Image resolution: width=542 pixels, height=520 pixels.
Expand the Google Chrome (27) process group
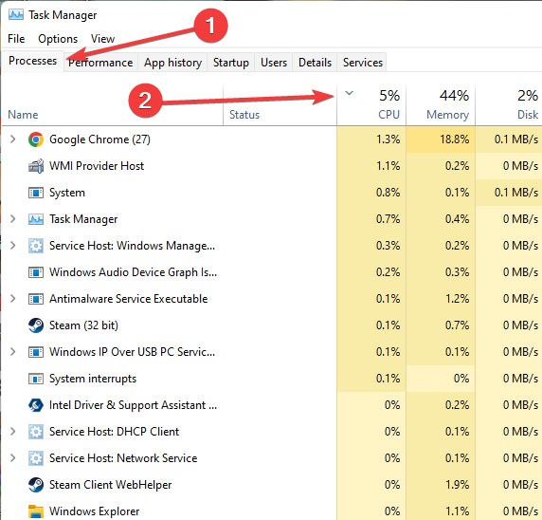pyautogui.click(x=12, y=139)
